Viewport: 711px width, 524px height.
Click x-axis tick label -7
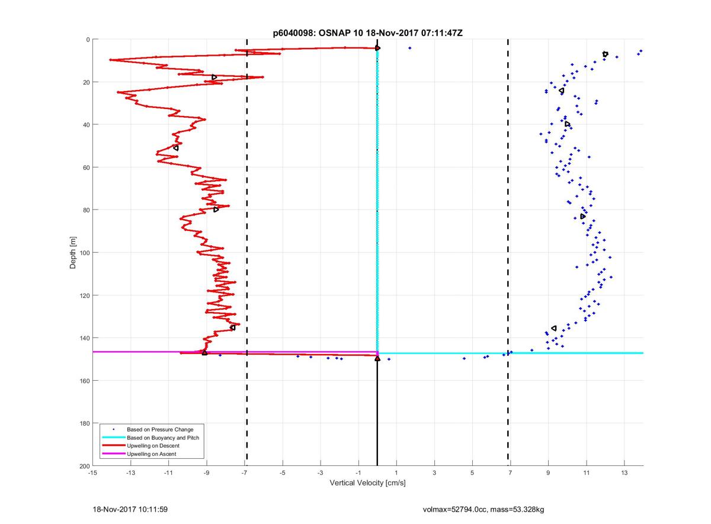coord(245,473)
